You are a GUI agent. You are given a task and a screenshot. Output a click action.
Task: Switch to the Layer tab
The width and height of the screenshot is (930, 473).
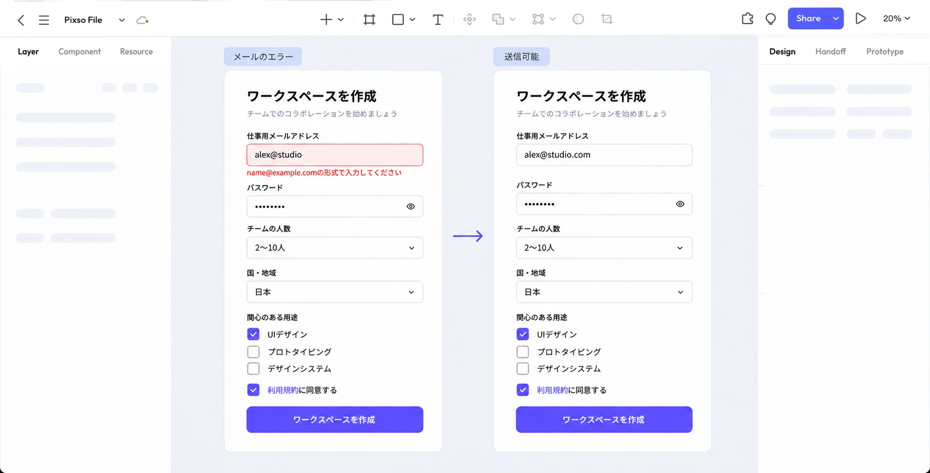(28, 52)
